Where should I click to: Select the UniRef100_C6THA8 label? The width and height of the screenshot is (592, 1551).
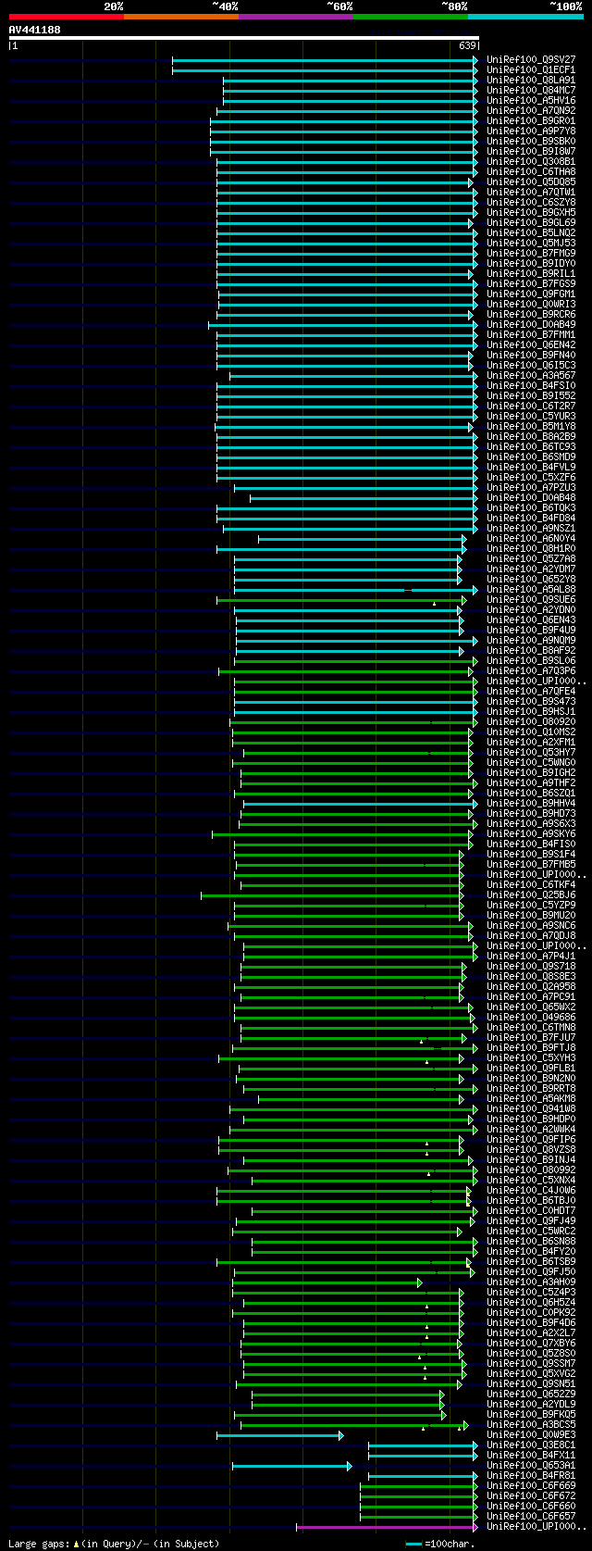[531, 171]
